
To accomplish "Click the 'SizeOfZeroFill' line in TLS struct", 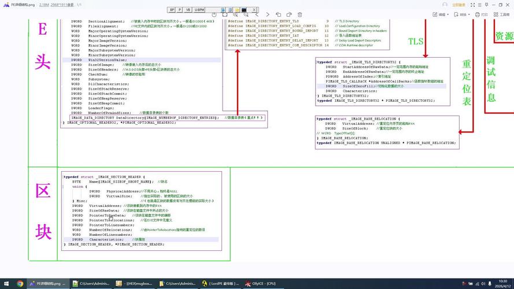I will tap(381, 86).
